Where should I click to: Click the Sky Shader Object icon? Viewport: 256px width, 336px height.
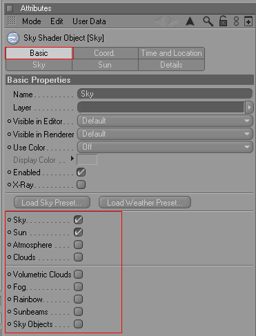(x=13, y=38)
